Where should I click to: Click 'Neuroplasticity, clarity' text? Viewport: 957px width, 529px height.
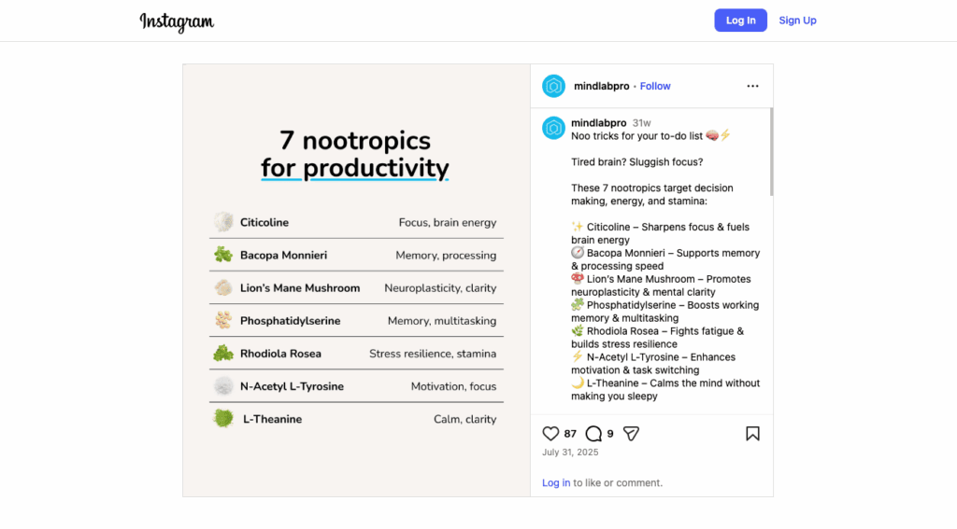pos(440,288)
